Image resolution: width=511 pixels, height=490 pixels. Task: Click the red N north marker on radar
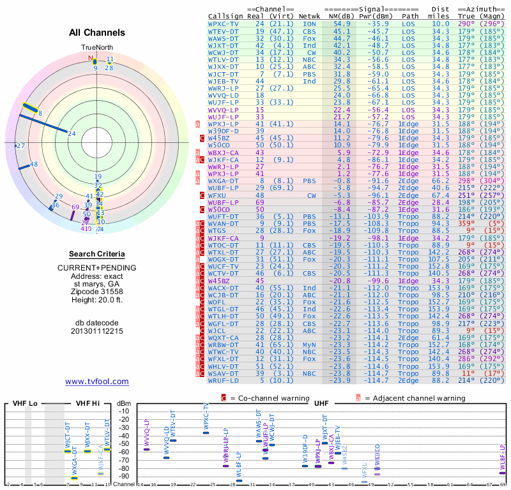pyautogui.click(x=91, y=58)
